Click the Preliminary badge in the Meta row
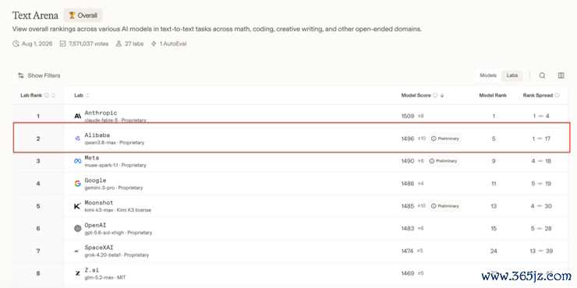This screenshot has height=288, width=577. [443, 161]
